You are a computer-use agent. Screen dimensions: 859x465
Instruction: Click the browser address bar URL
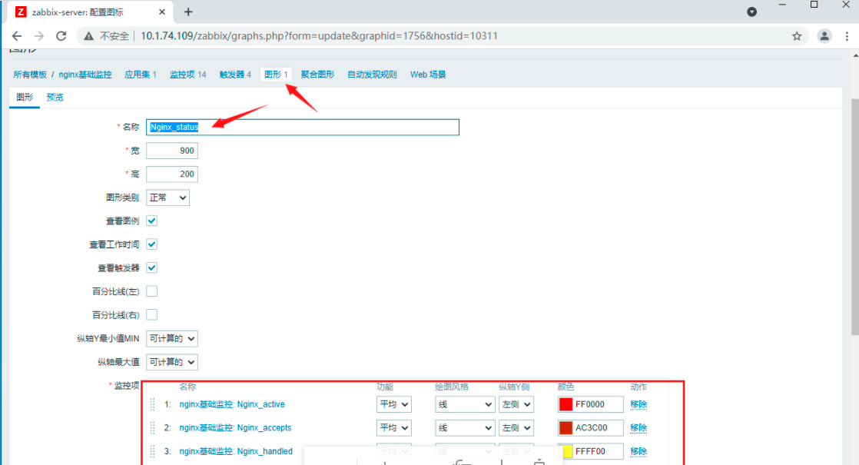click(319, 36)
